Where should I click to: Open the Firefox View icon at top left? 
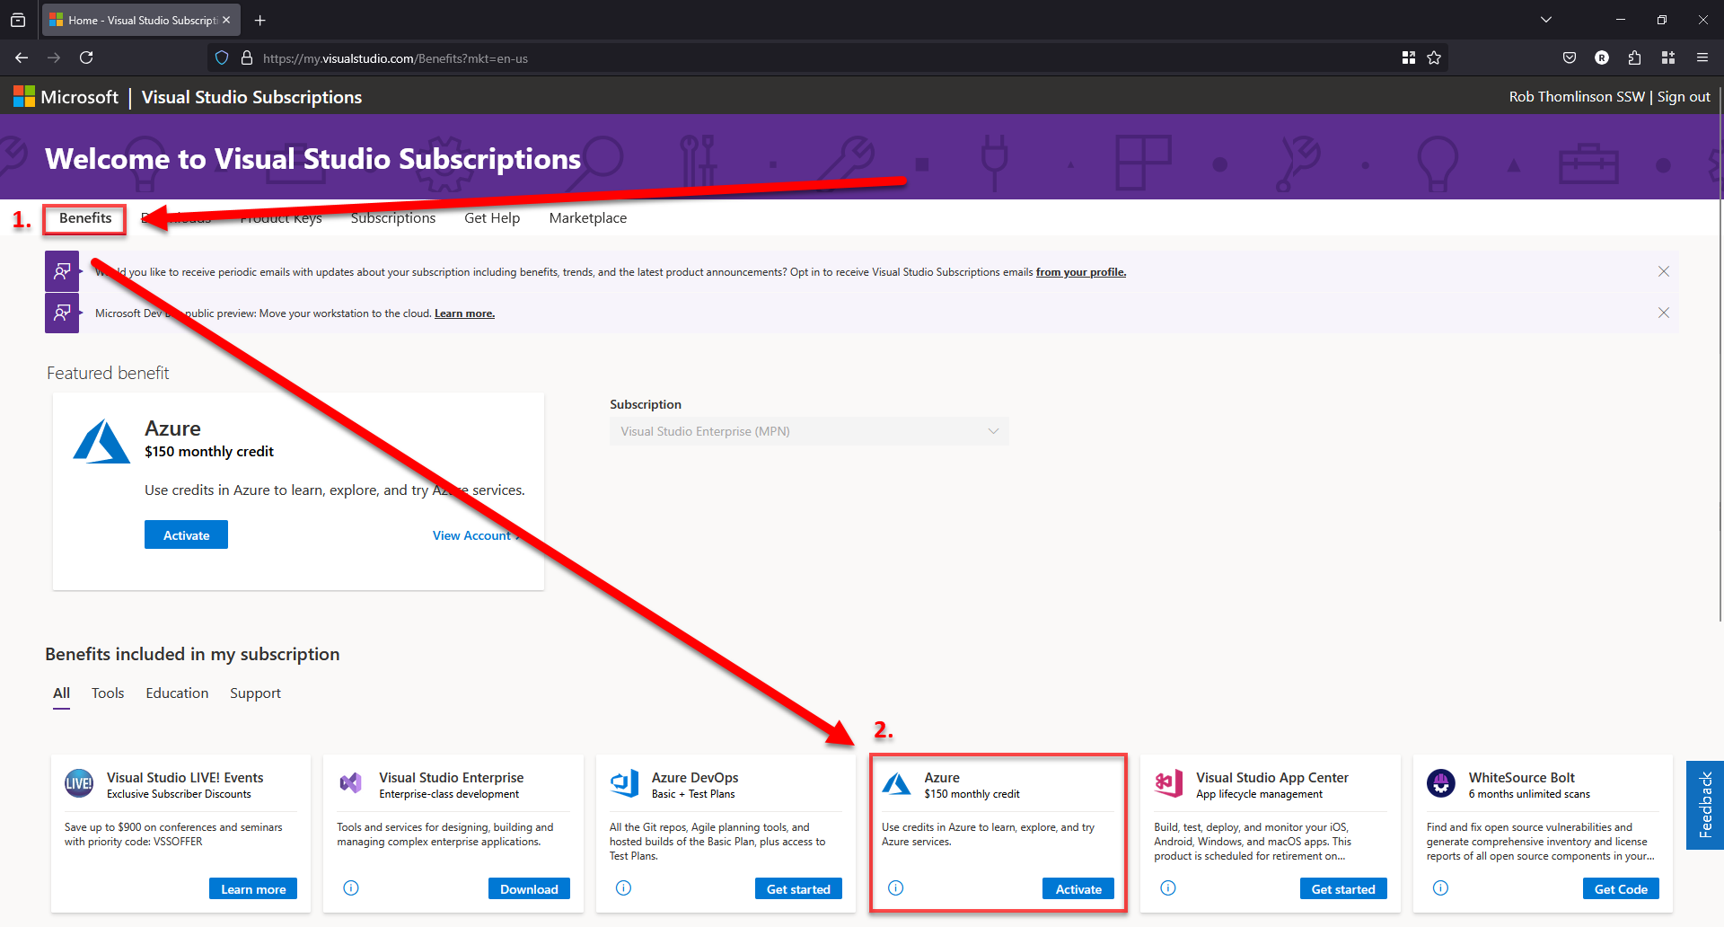coord(18,20)
